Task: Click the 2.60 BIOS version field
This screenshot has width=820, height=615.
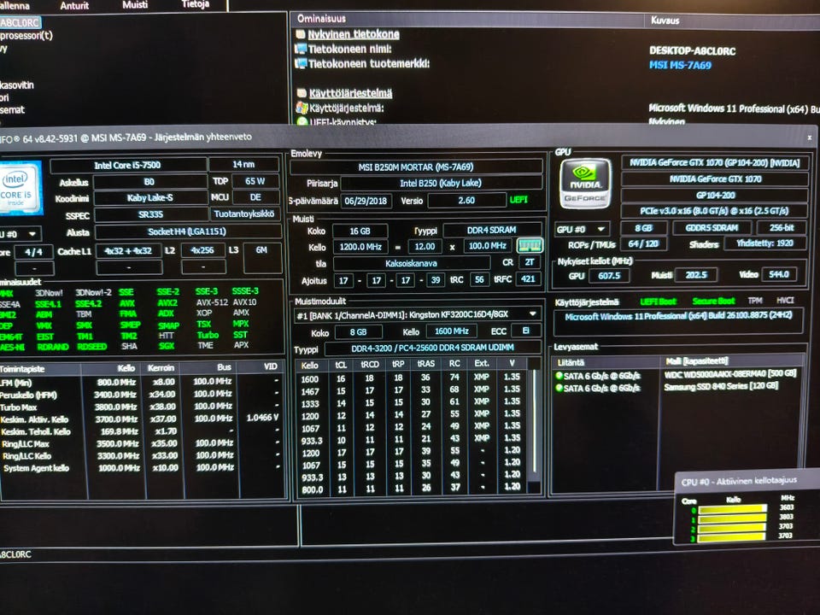Action: [x=466, y=200]
